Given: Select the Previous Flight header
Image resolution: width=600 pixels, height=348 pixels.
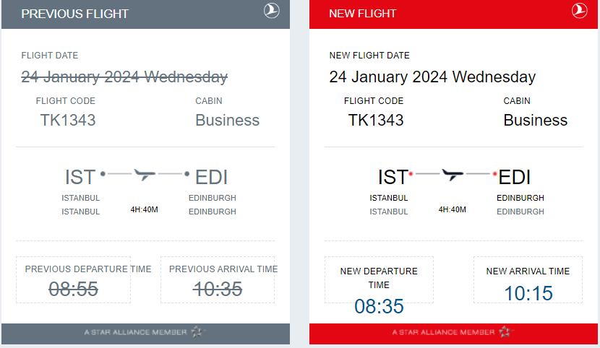Looking at the screenshot, I should coord(75,14).
